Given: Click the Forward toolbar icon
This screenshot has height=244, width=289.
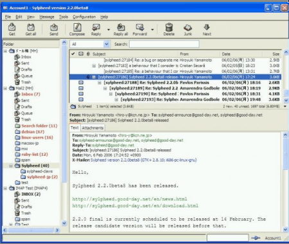Looking at the screenshot, I should point(140,27).
